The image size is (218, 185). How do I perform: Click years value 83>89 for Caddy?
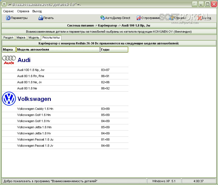105,109
